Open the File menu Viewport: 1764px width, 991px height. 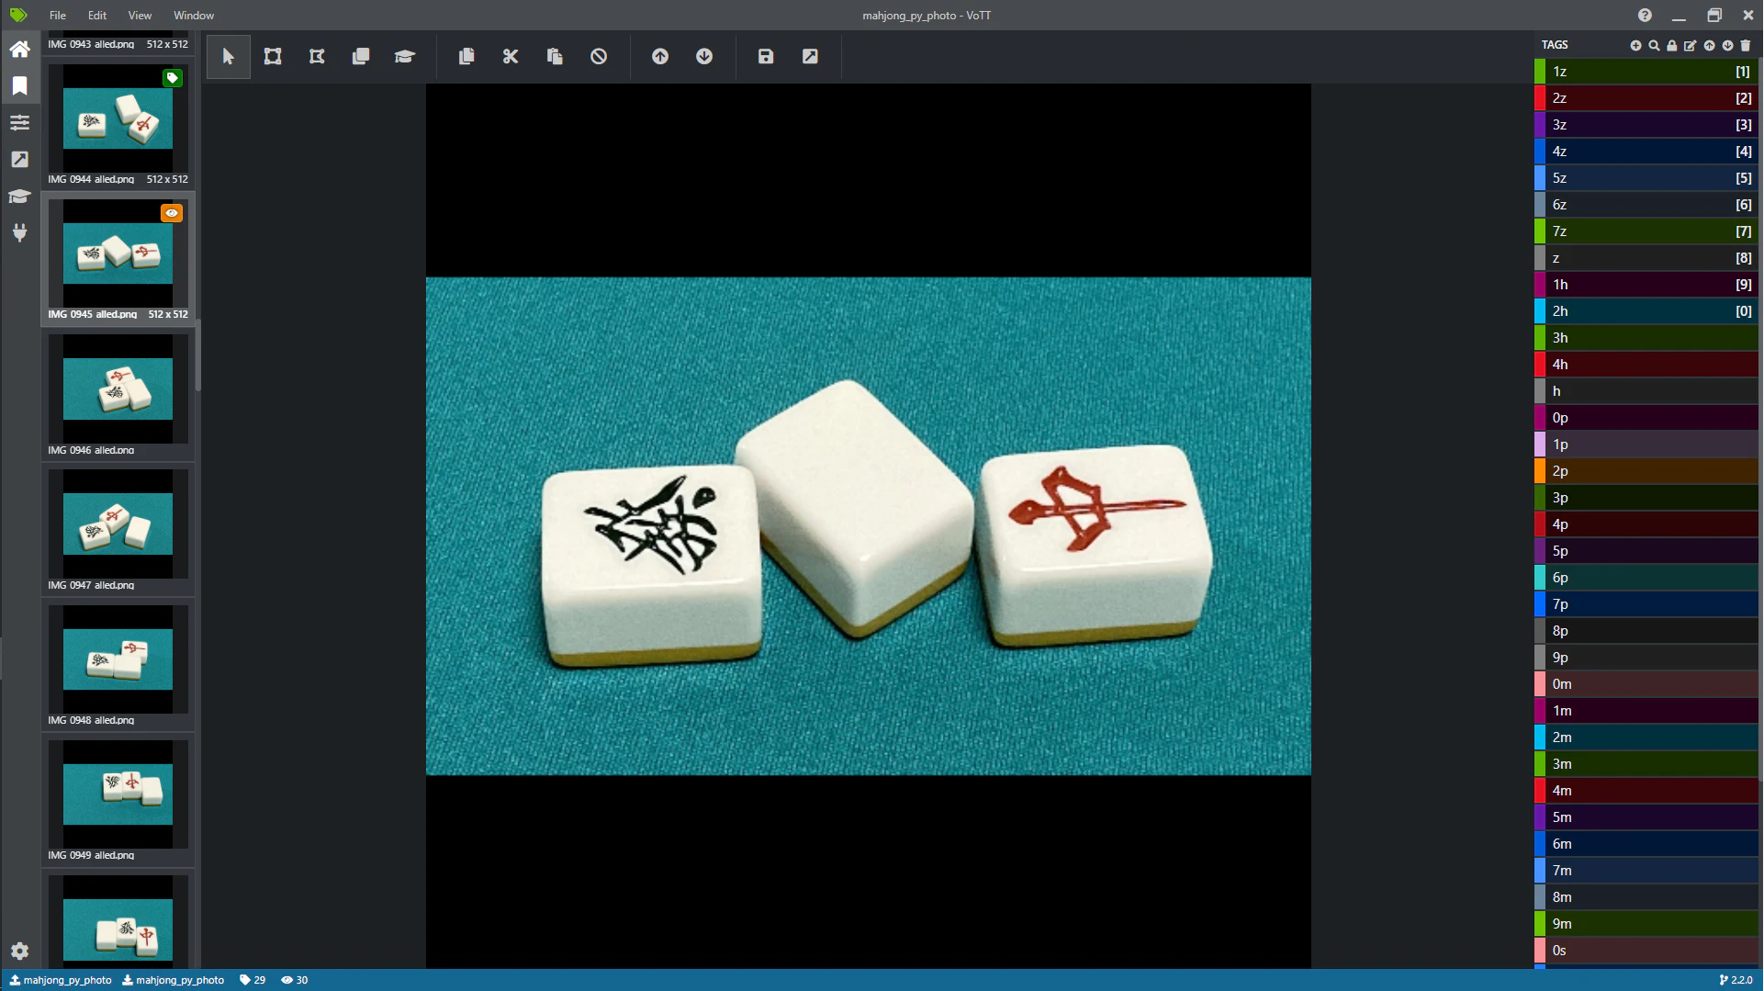58,16
